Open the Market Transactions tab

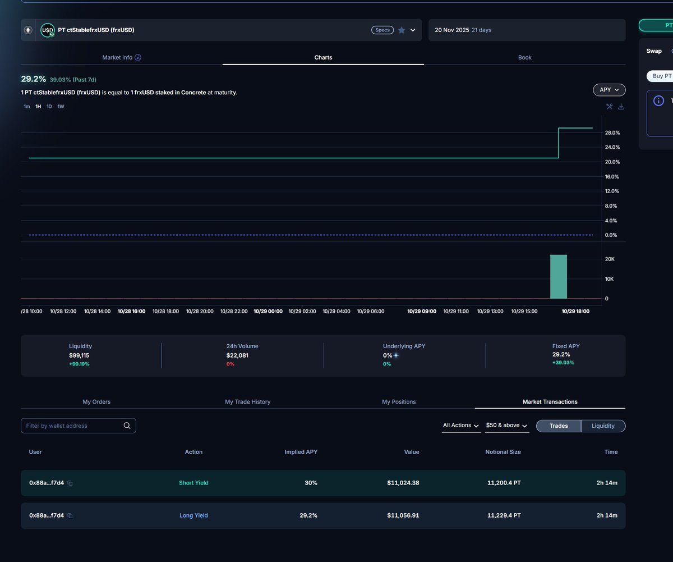click(550, 402)
